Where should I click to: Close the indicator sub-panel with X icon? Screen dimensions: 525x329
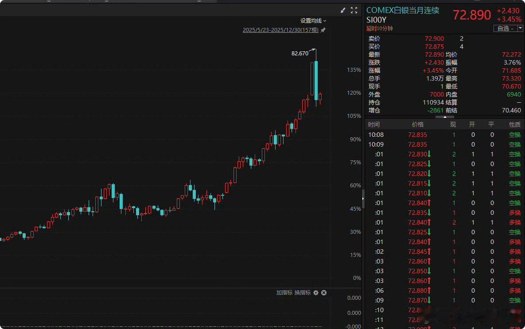tap(324, 293)
